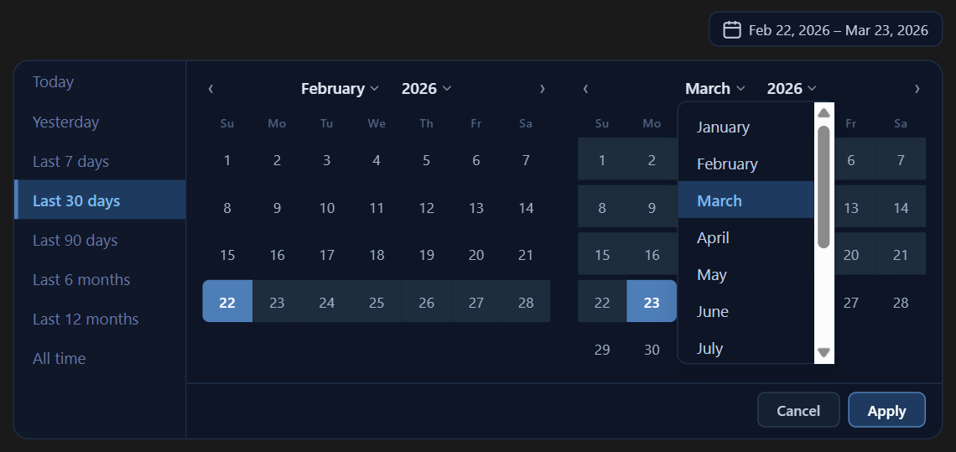Click the Feb 22 – Mar 23 date field
The image size is (956, 452).
click(838, 30)
